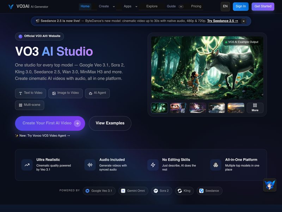Image resolution: width=282 pixels, height=212 pixels.
Task: Click the main forest deer example video
Action: pos(207,67)
